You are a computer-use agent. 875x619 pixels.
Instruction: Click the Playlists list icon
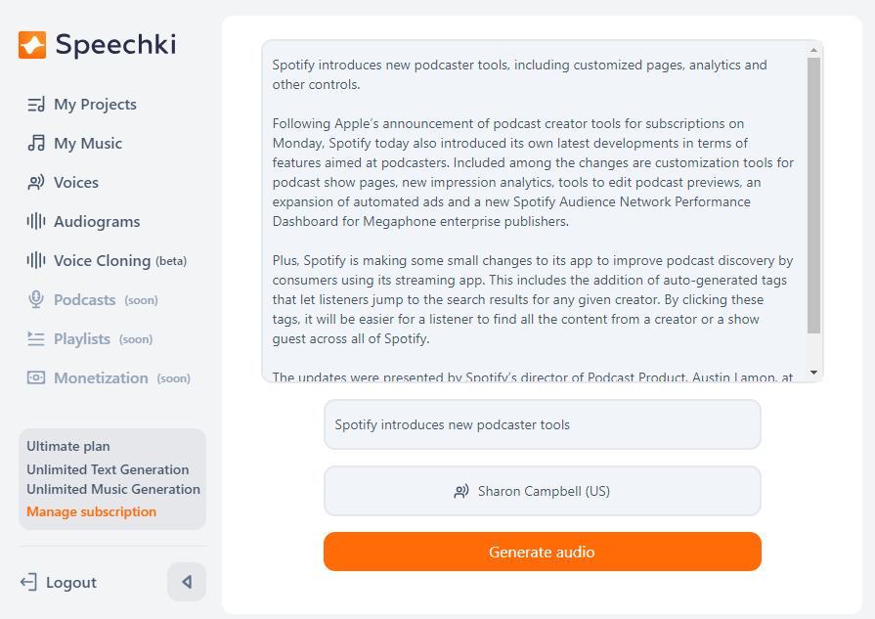click(36, 338)
